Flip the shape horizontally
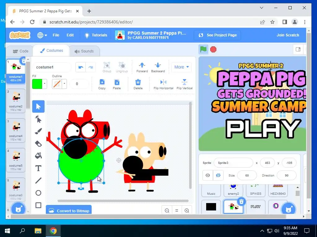Viewport: 317px width, 237px height. pyautogui.click(x=163, y=84)
